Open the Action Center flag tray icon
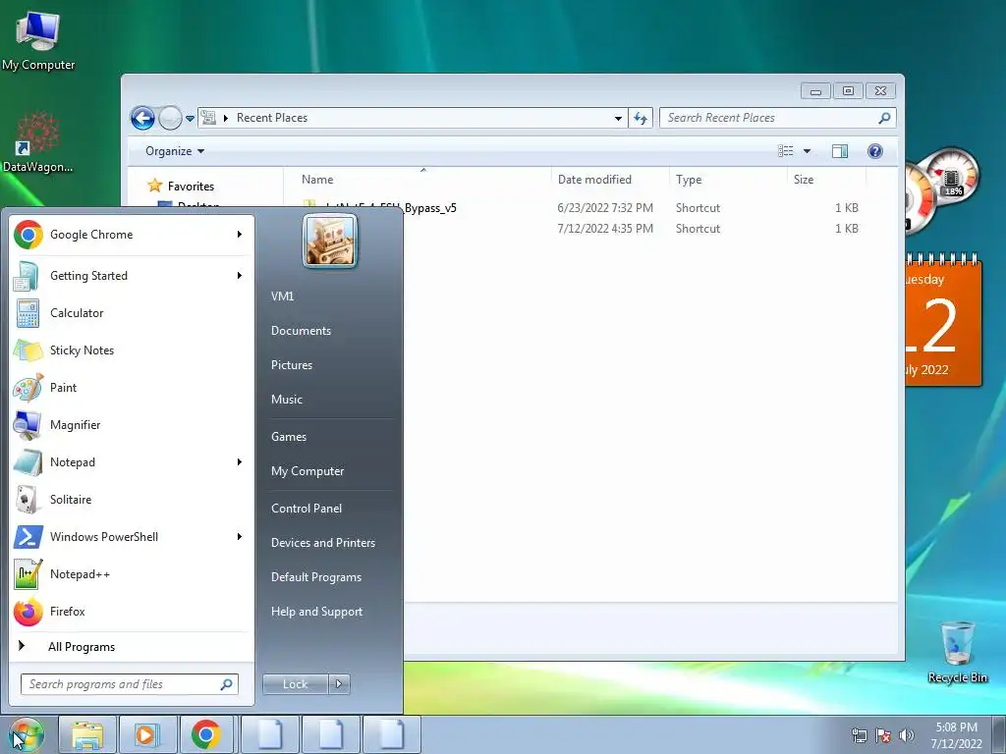 (x=883, y=735)
